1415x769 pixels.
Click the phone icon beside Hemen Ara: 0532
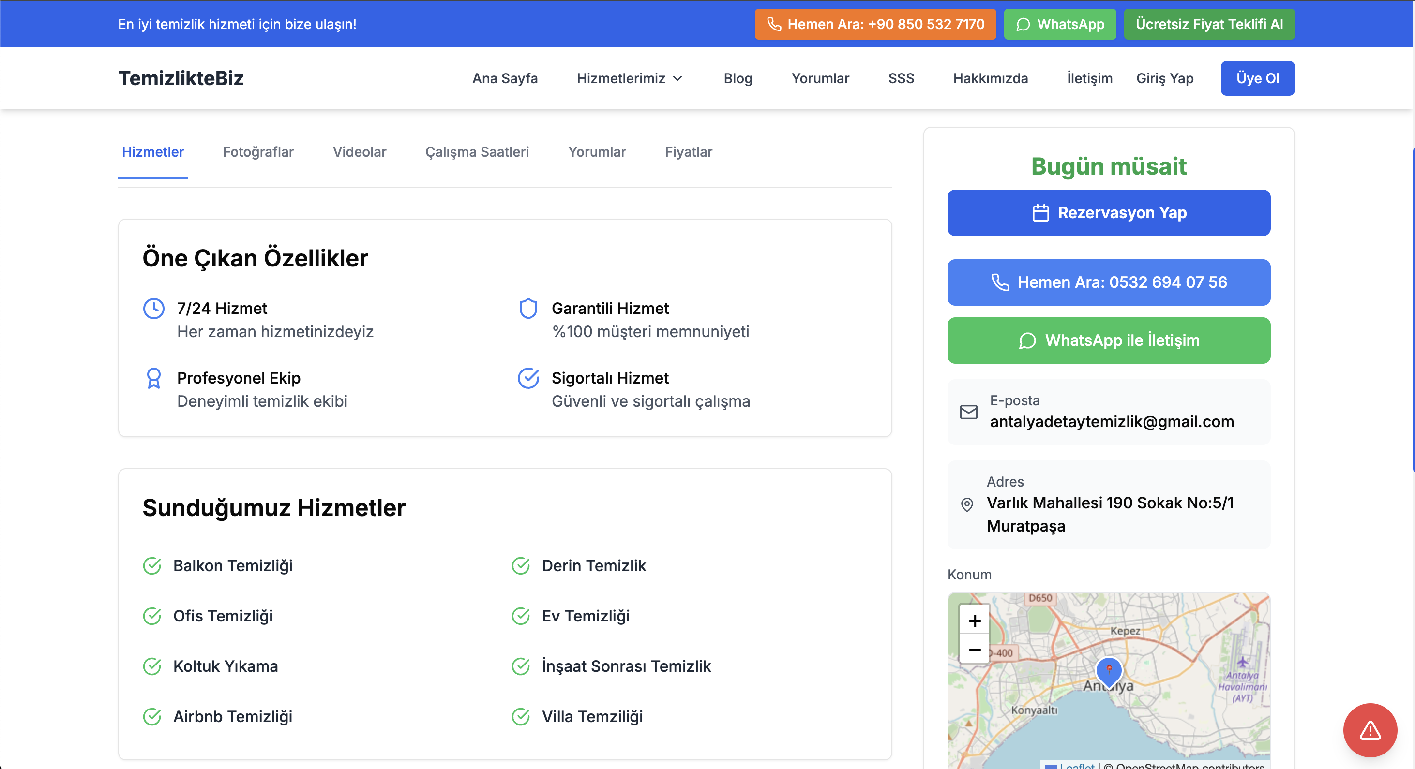tap(1000, 282)
